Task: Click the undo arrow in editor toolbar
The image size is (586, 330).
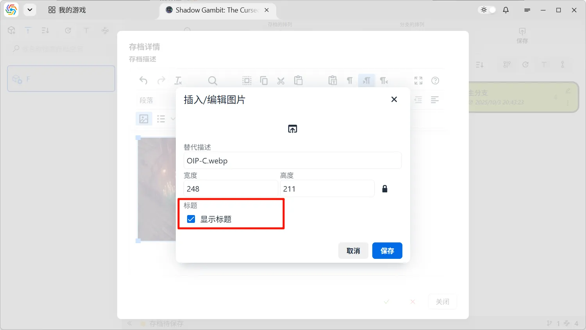Action: pyautogui.click(x=143, y=81)
